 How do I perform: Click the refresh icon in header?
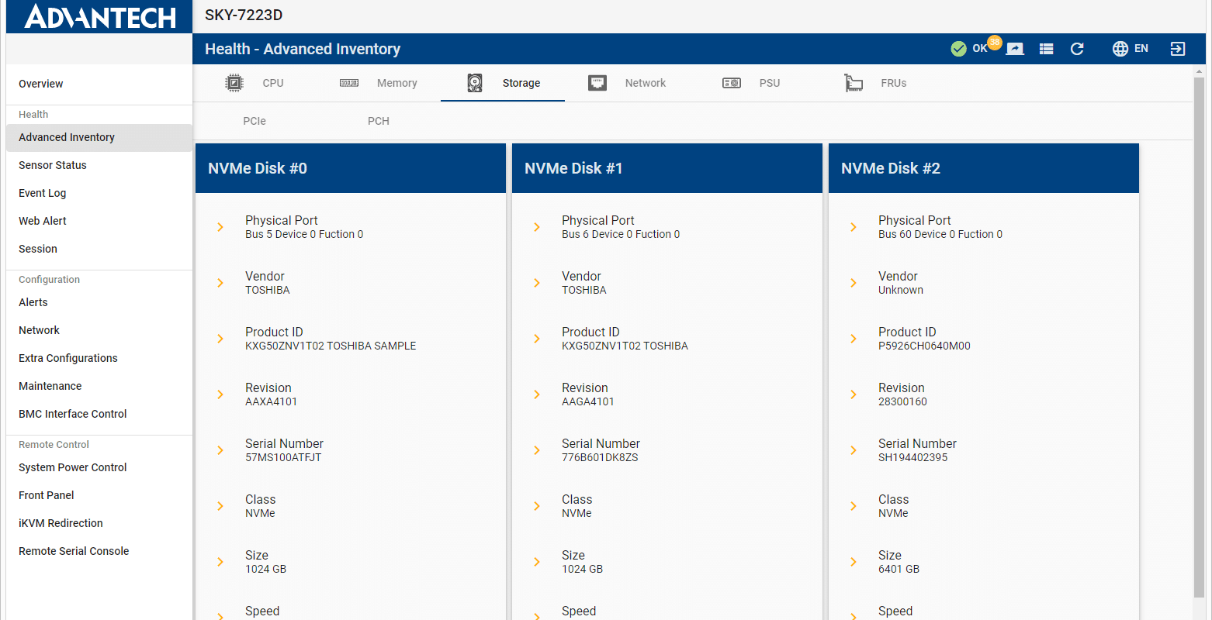(1077, 49)
